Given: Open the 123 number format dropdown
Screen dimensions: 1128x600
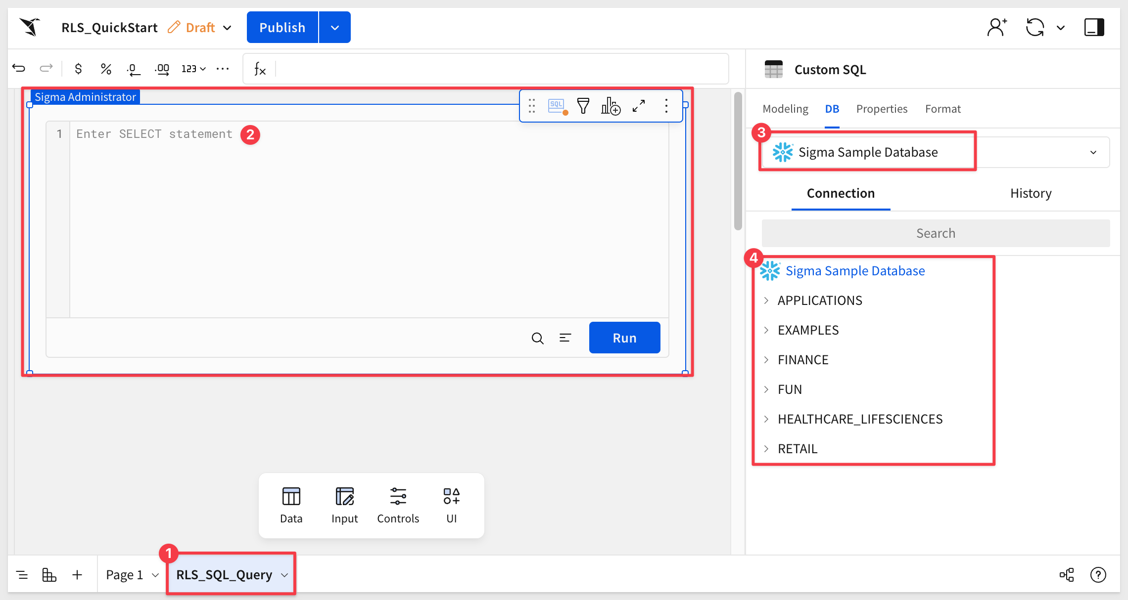Looking at the screenshot, I should pos(193,69).
